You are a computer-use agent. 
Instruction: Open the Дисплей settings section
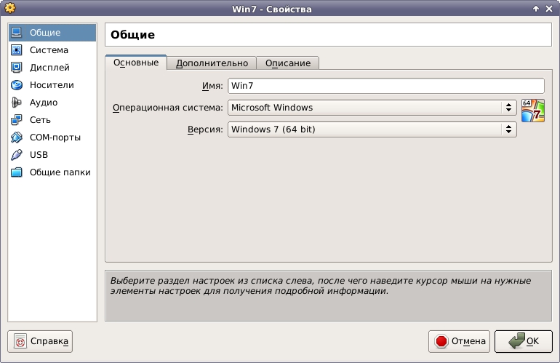[52, 68]
